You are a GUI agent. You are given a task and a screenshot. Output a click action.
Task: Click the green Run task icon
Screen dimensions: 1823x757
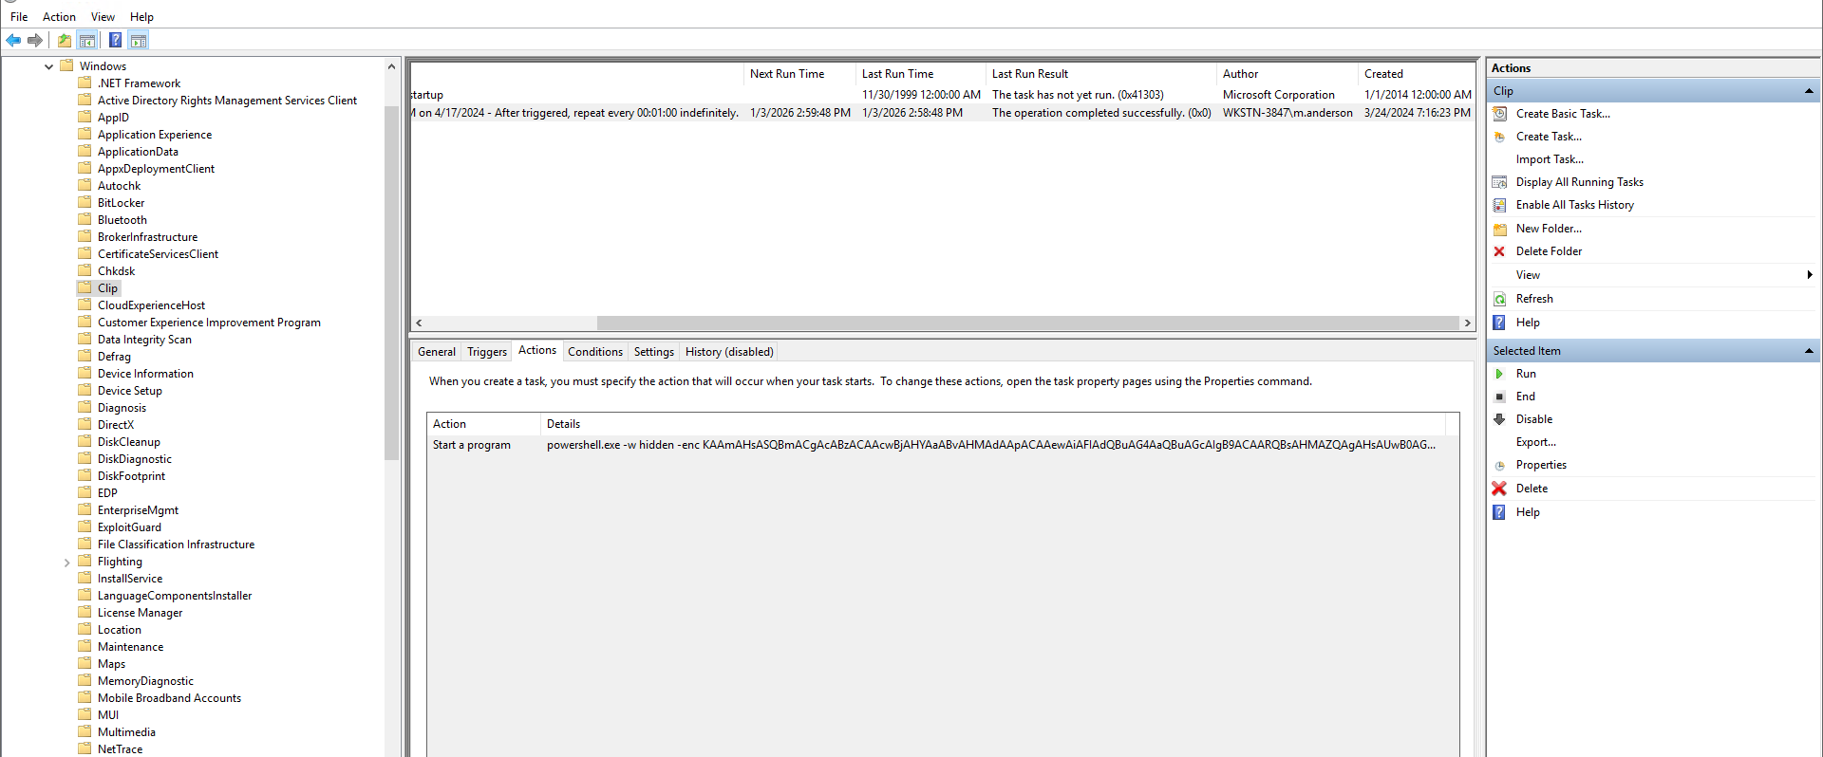click(x=1499, y=374)
